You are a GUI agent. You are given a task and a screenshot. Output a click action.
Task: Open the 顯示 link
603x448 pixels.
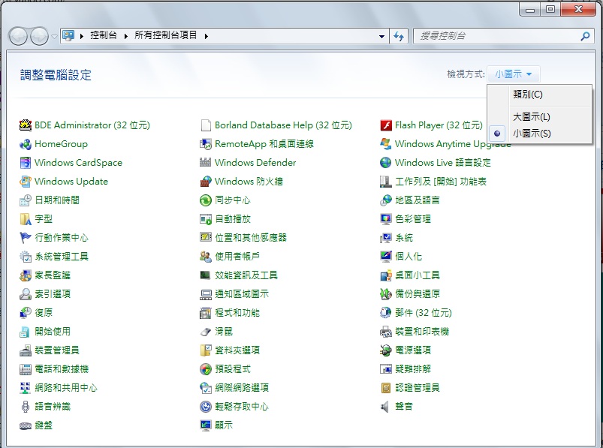[x=224, y=425]
